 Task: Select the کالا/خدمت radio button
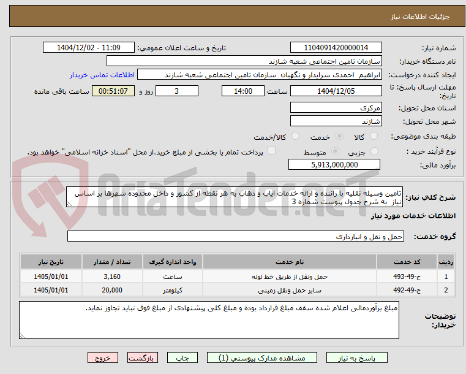coord(295,136)
